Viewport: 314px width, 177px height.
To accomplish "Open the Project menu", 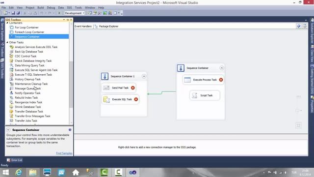I will tap(30, 8).
